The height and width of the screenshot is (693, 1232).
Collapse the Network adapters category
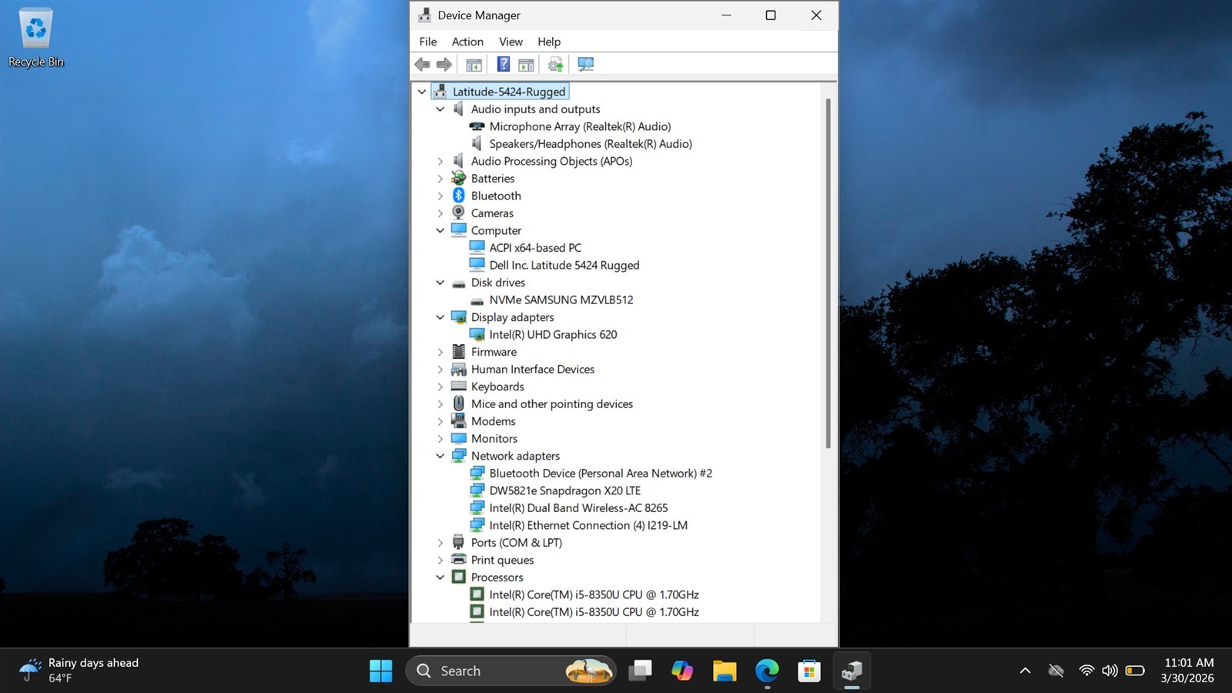pos(440,456)
